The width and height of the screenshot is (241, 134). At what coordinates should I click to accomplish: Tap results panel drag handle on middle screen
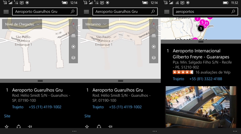[x=120, y=81]
